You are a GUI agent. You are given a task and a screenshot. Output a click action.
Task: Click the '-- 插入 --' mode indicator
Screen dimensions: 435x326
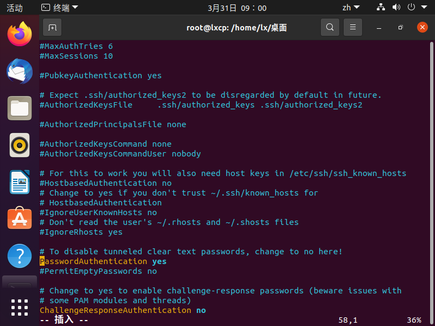click(64, 320)
